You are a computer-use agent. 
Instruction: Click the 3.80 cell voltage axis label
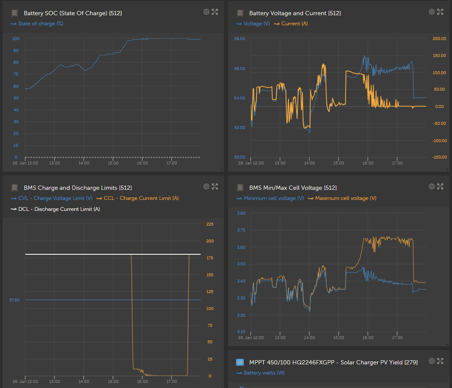[241, 213]
